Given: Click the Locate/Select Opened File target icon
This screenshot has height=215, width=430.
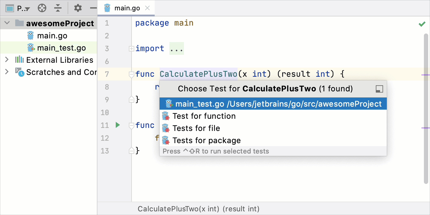Looking at the screenshot, I should pos(42,8).
